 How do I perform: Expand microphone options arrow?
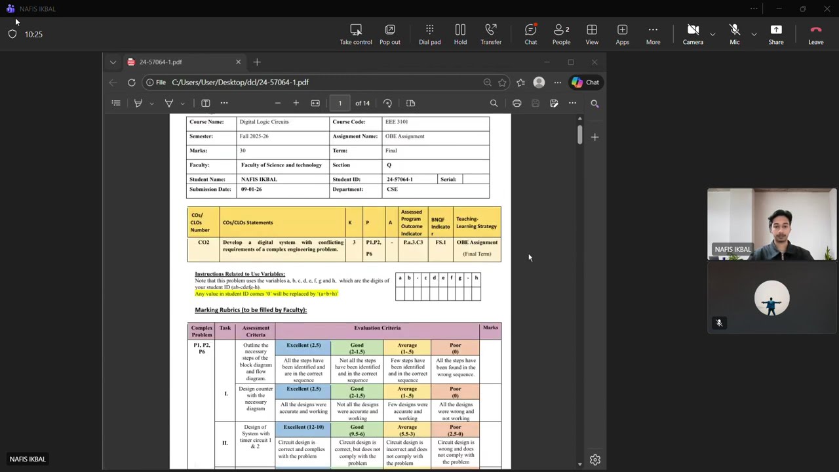754,33
